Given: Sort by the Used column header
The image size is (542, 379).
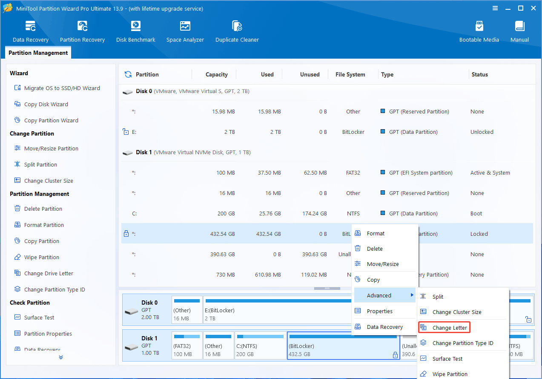Looking at the screenshot, I should 267,74.
